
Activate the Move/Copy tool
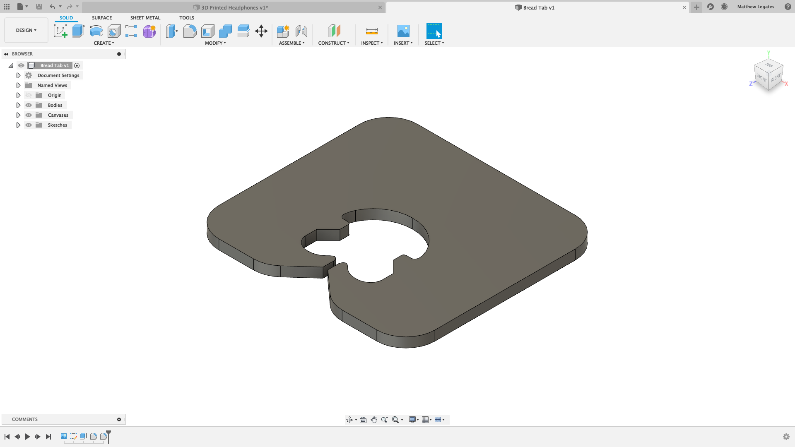point(261,31)
